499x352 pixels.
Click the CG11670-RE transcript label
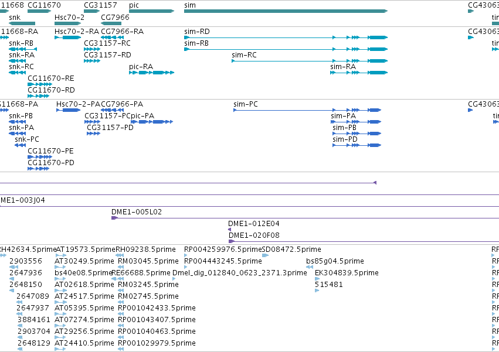pos(51,78)
